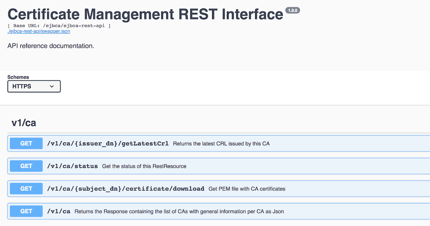Click the 1.0.0 version badge
The width and height of the screenshot is (430, 226).
pos(293,10)
